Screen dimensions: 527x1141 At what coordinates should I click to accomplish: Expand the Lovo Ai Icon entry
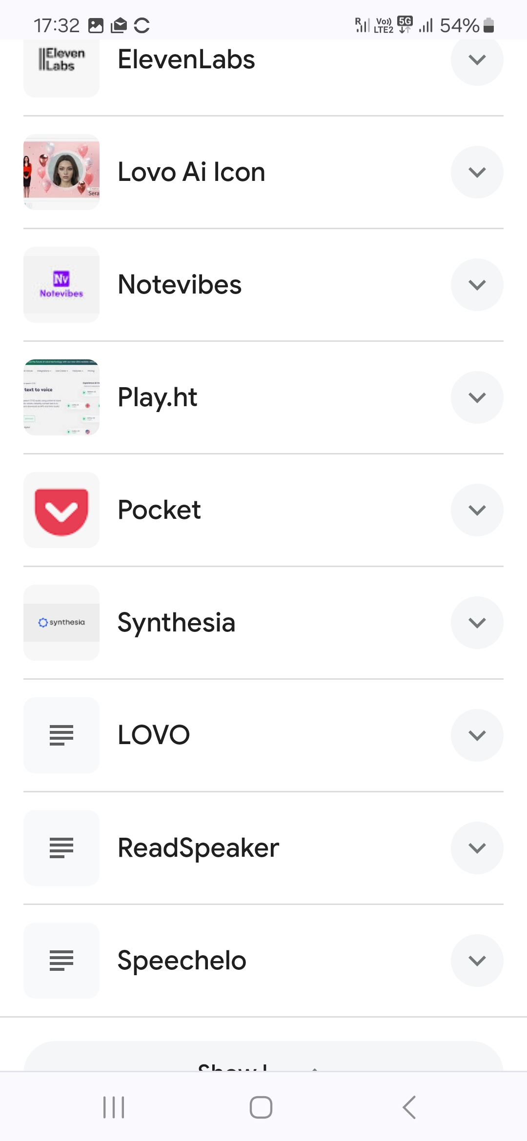477,172
